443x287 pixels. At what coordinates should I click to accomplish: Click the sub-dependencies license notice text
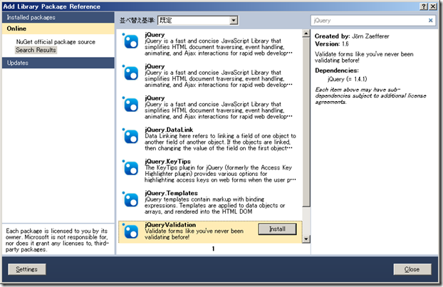[x=370, y=95]
